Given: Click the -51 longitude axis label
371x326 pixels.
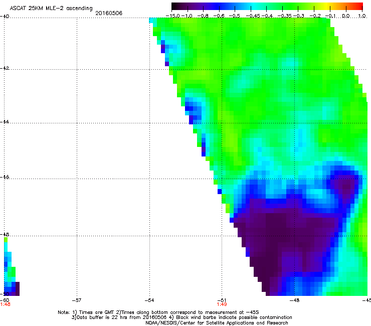Looking at the screenshot, I should [x=222, y=300].
